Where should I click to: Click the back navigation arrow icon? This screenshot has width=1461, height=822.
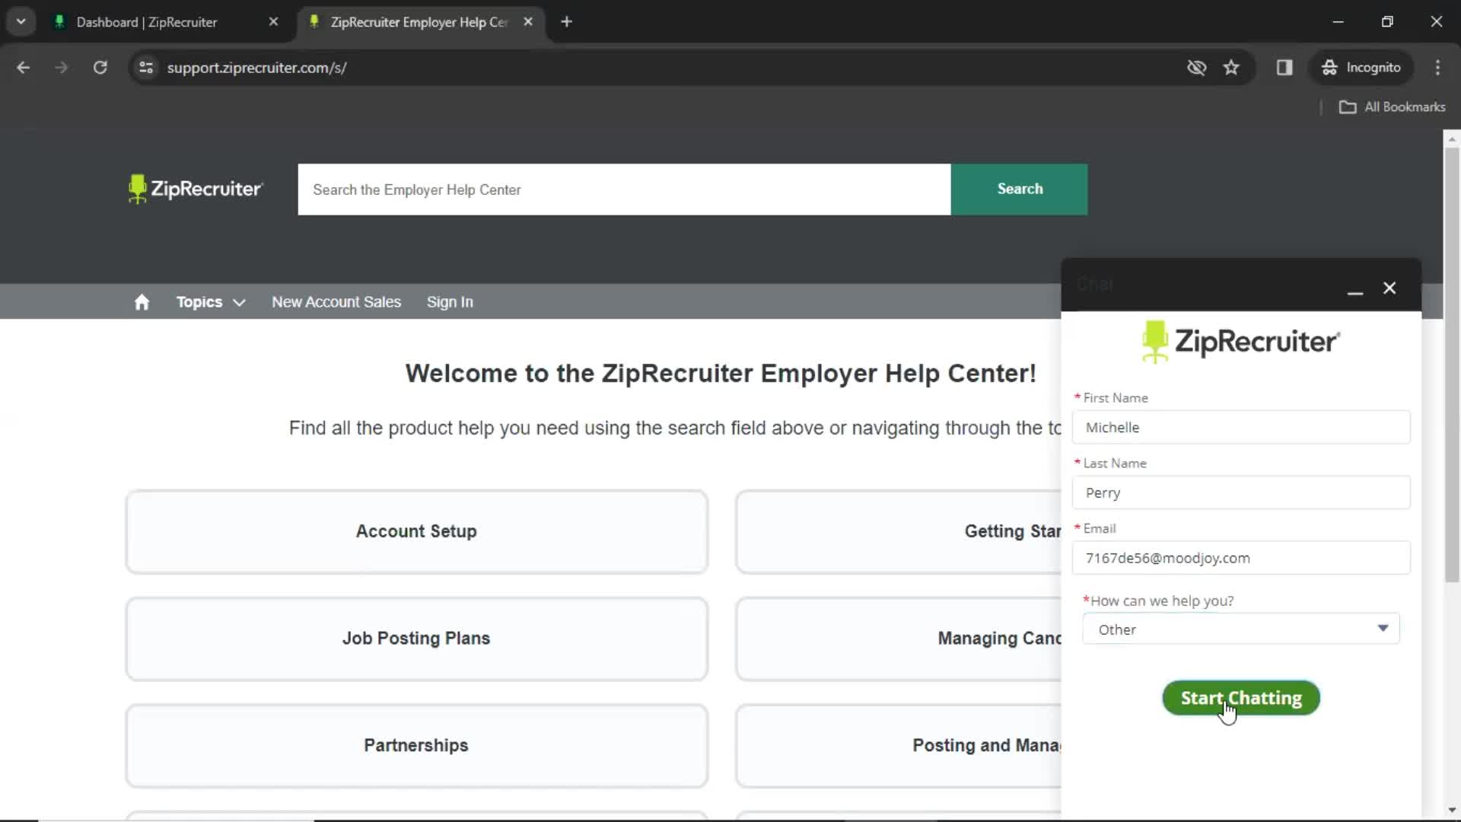click(24, 67)
